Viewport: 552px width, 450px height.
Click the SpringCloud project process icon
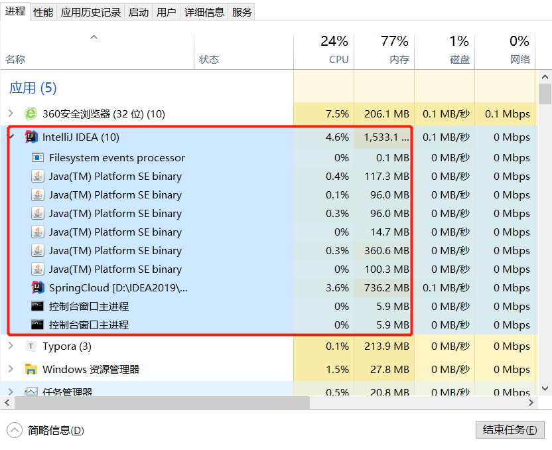[x=38, y=288]
